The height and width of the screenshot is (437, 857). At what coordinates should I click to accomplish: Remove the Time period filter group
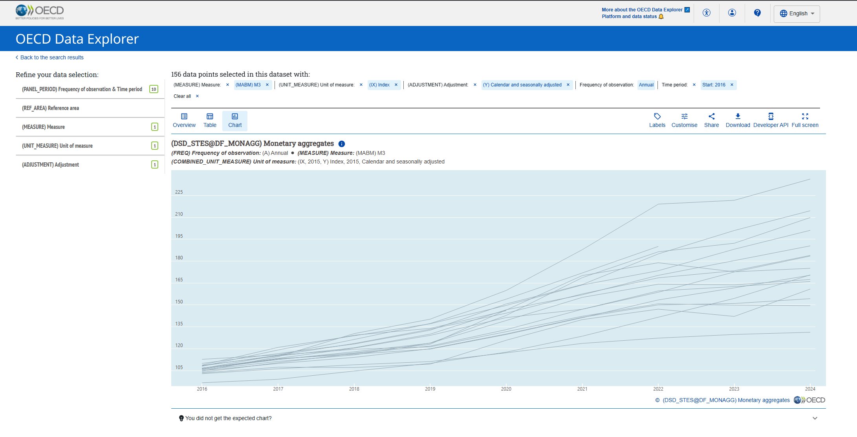click(x=694, y=85)
